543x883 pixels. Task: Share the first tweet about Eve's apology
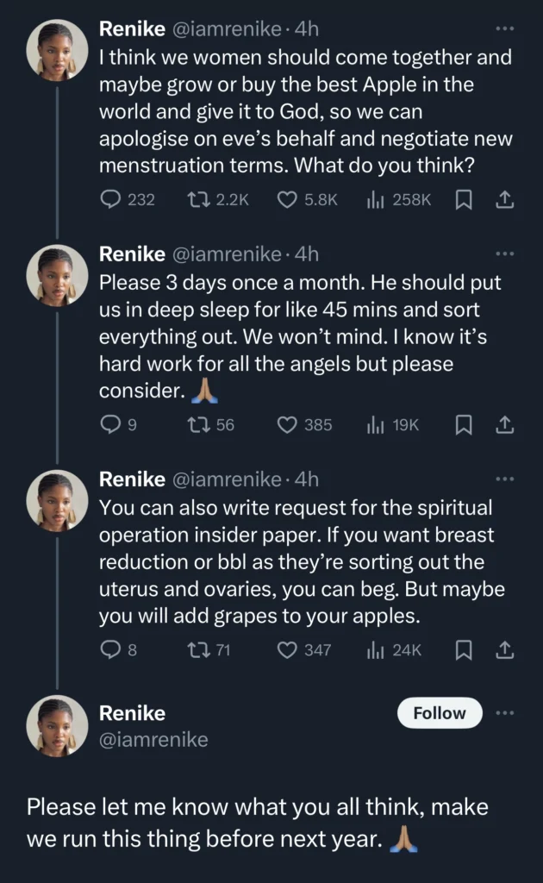click(x=505, y=200)
